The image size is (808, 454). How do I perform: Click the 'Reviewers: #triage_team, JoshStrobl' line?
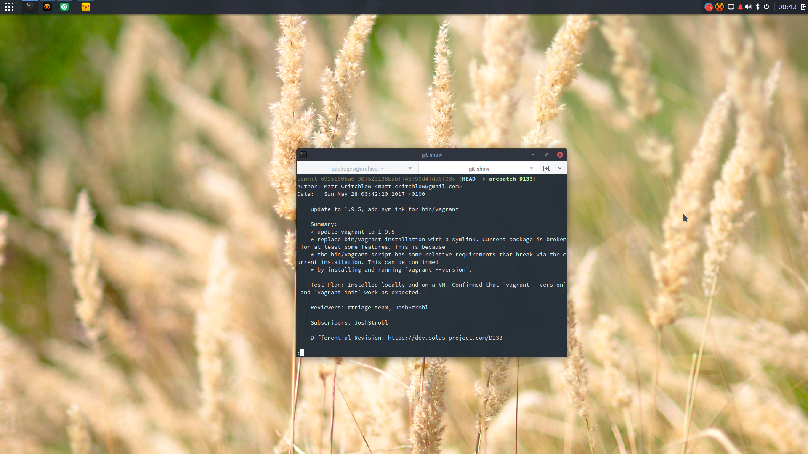tap(369, 307)
